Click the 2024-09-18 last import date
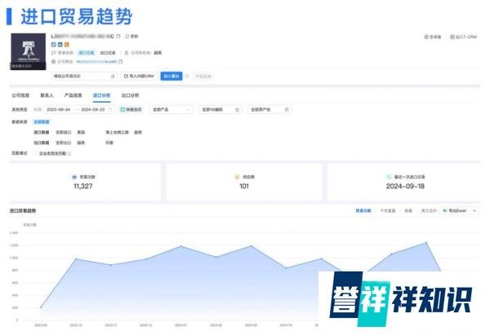 click(x=405, y=186)
